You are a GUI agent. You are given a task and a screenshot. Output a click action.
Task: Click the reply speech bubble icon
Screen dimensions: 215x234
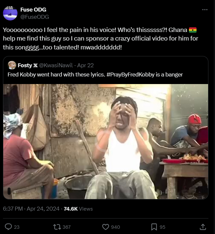coord(9,227)
